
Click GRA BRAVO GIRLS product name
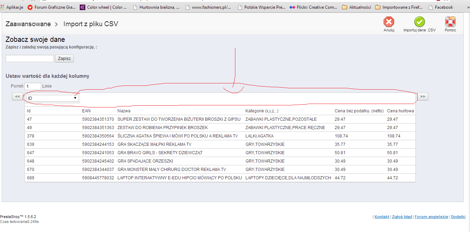pos(160,153)
